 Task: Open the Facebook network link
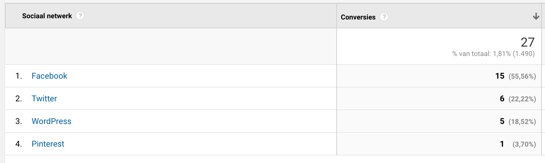pos(49,76)
